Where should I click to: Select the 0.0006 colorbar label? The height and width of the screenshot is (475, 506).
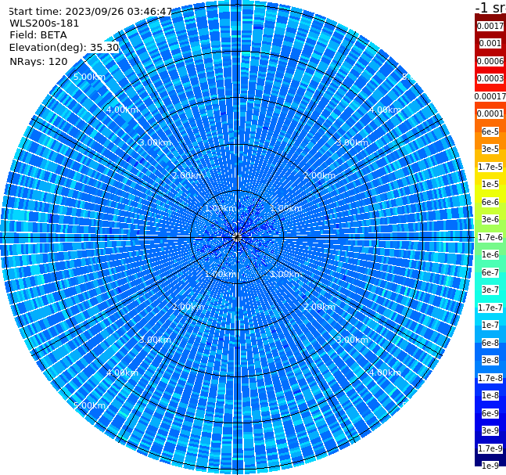click(x=490, y=61)
